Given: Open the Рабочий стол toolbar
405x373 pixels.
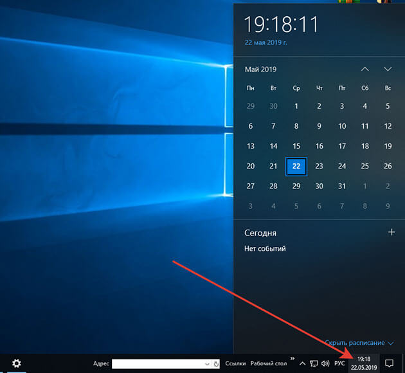Looking at the screenshot, I should [x=269, y=363].
